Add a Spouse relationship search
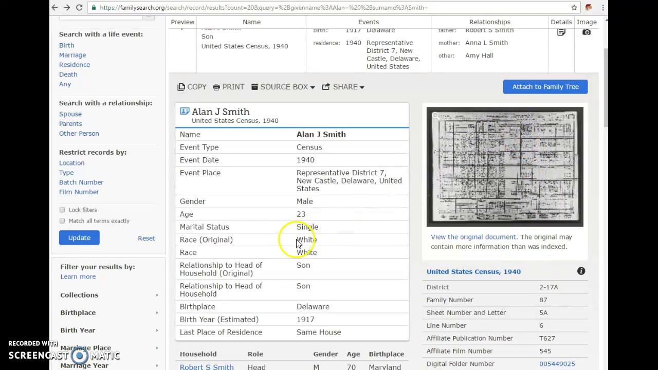This screenshot has width=658, height=370. (x=70, y=114)
